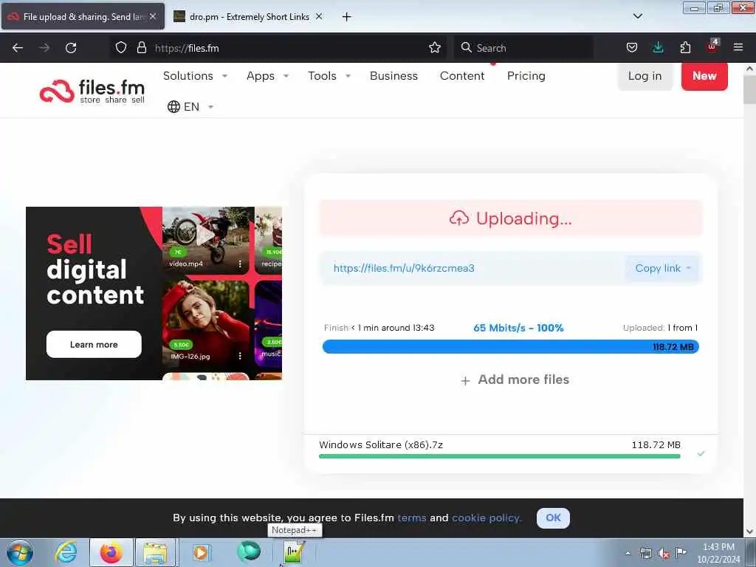Click the files.fm logo

pyautogui.click(x=92, y=91)
